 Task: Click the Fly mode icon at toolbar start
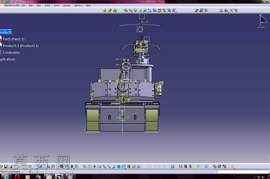pos(85,166)
